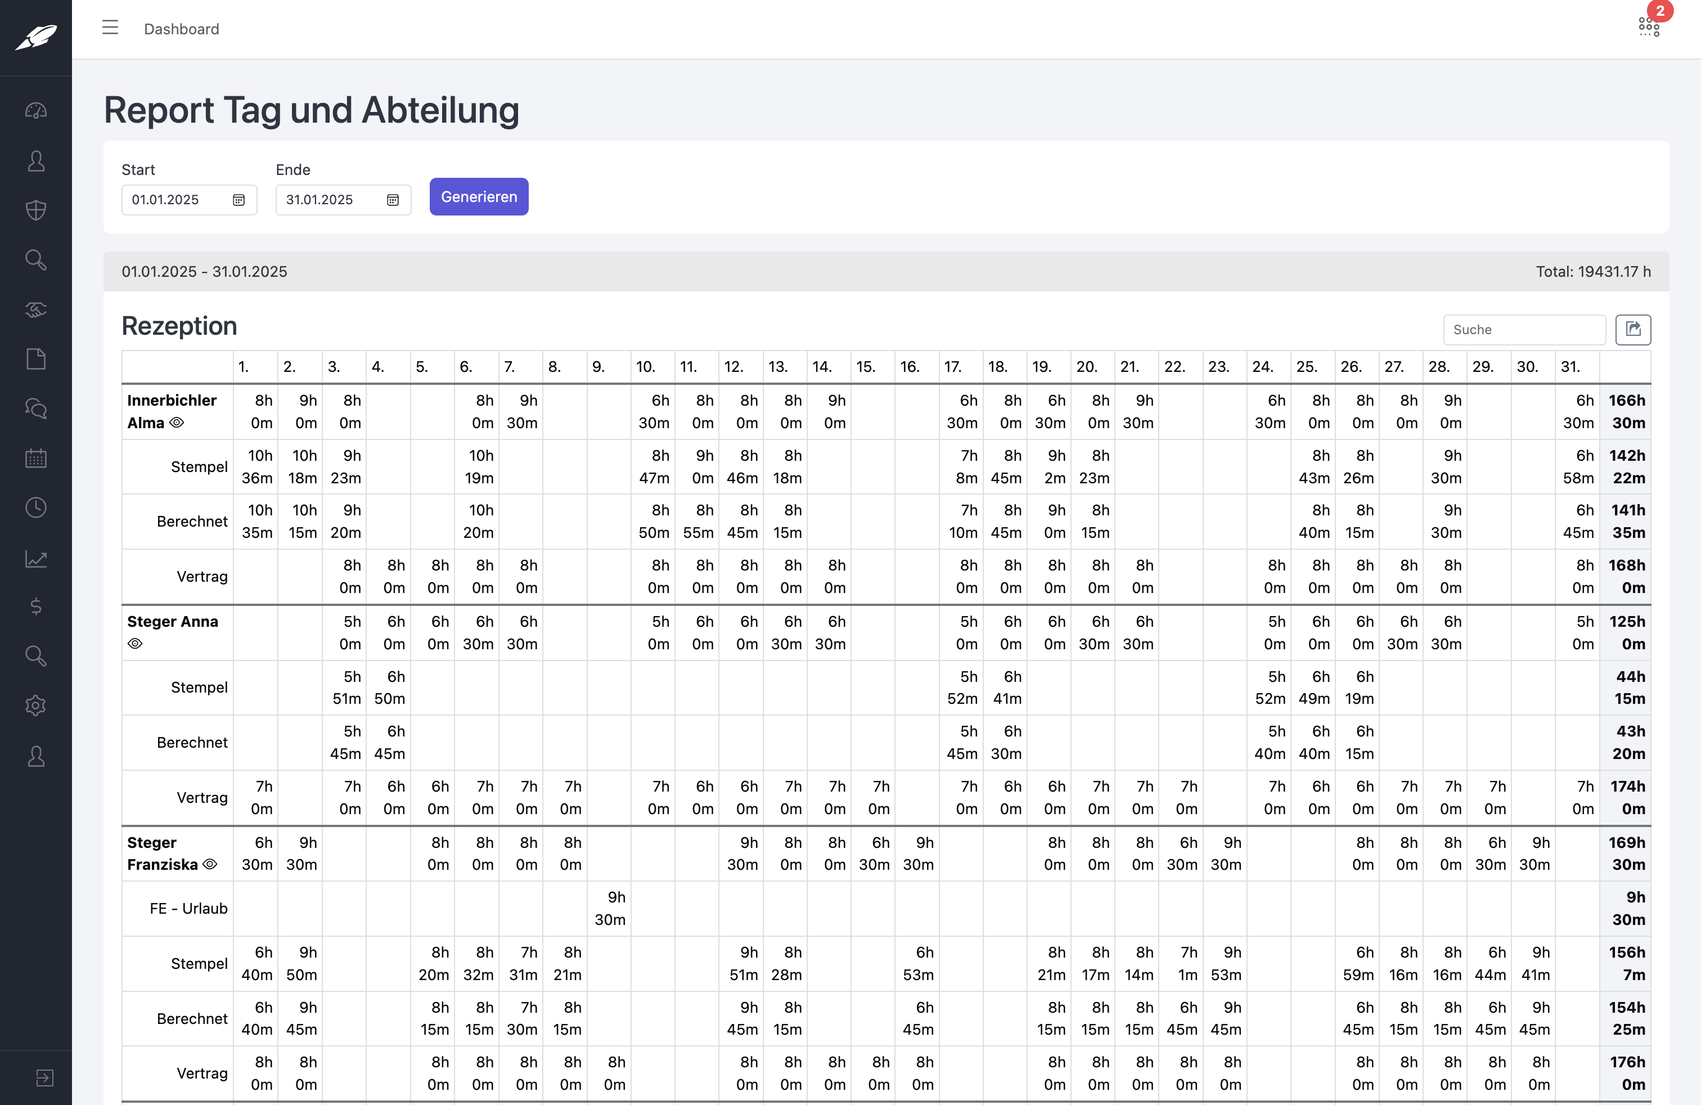
Task: Open the hamburger navigation menu
Action: (x=110, y=28)
